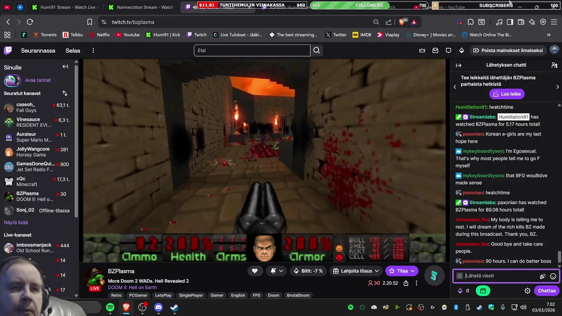
Task: Open caseoh_ channel in followed list
Action: click(x=39, y=108)
